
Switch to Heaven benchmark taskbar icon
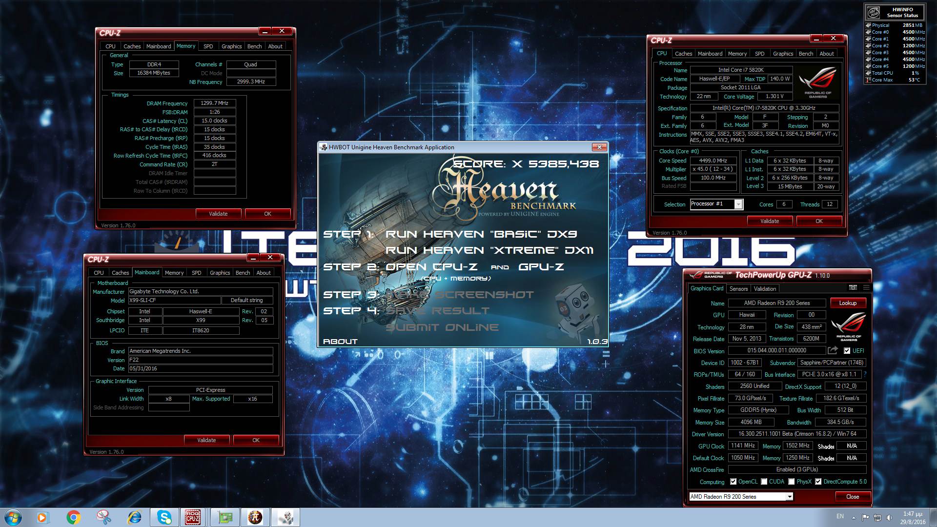point(285,517)
